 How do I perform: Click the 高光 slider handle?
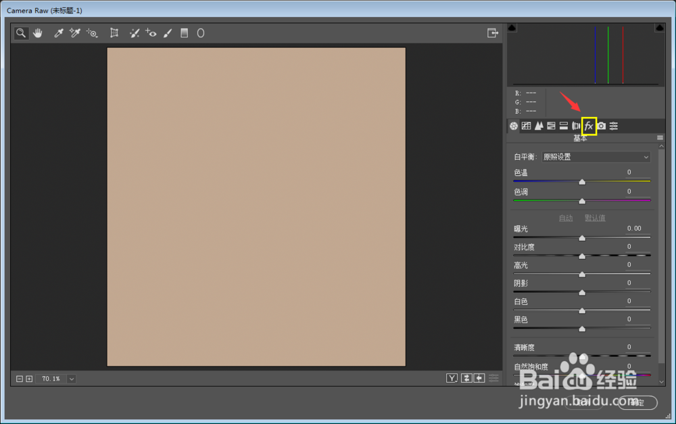pos(582,275)
